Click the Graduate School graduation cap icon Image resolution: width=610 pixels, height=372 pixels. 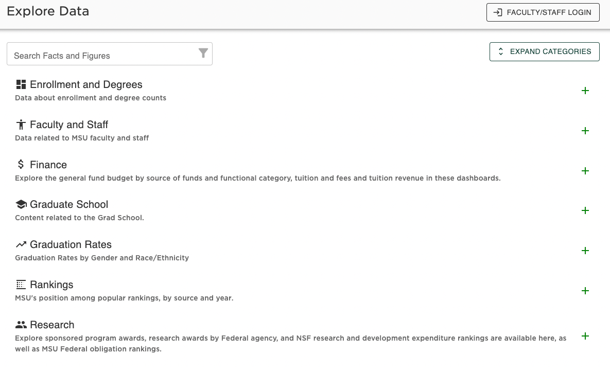[x=21, y=204]
